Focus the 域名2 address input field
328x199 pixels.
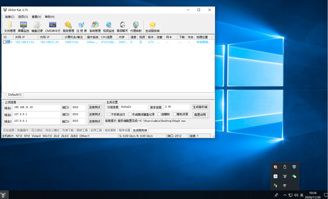coord(37,115)
